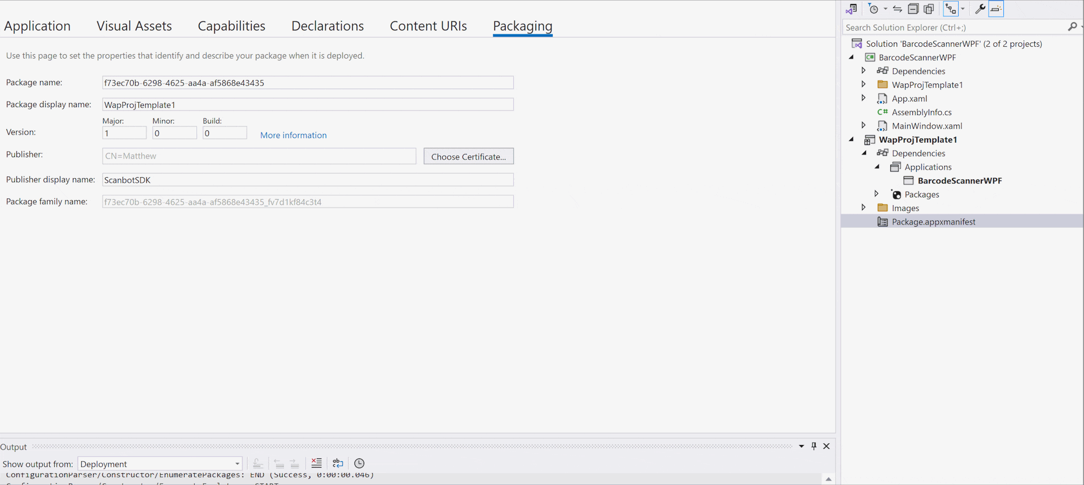The image size is (1084, 485).
Task: Expand the App.xaml node
Action: [x=864, y=98]
